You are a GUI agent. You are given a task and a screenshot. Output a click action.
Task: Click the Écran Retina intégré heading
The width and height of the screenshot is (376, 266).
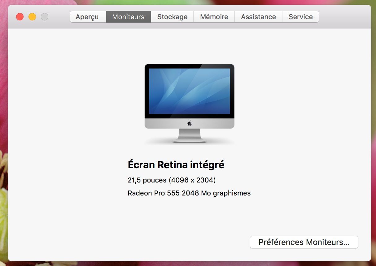tap(176, 165)
